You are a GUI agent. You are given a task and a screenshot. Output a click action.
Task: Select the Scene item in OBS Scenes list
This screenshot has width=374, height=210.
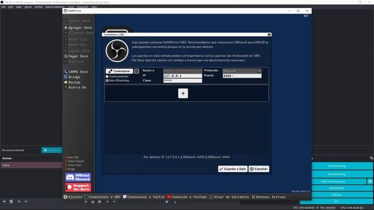(31, 165)
